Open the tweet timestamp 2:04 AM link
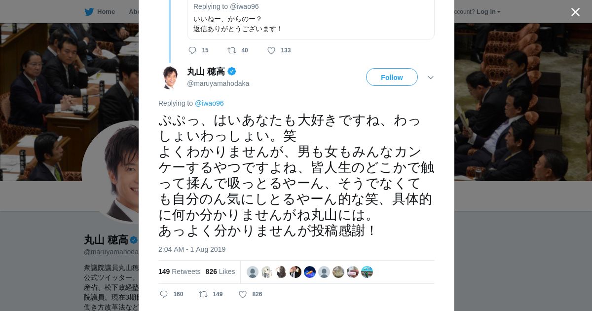The height and width of the screenshot is (311, 592). pos(192,249)
